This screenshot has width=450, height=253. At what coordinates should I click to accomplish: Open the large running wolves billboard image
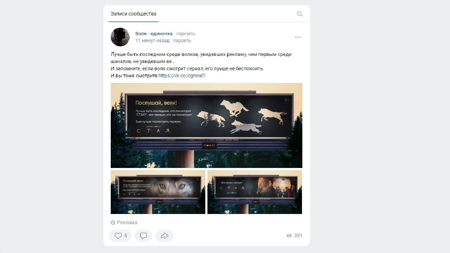pyautogui.click(x=206, y=125)
